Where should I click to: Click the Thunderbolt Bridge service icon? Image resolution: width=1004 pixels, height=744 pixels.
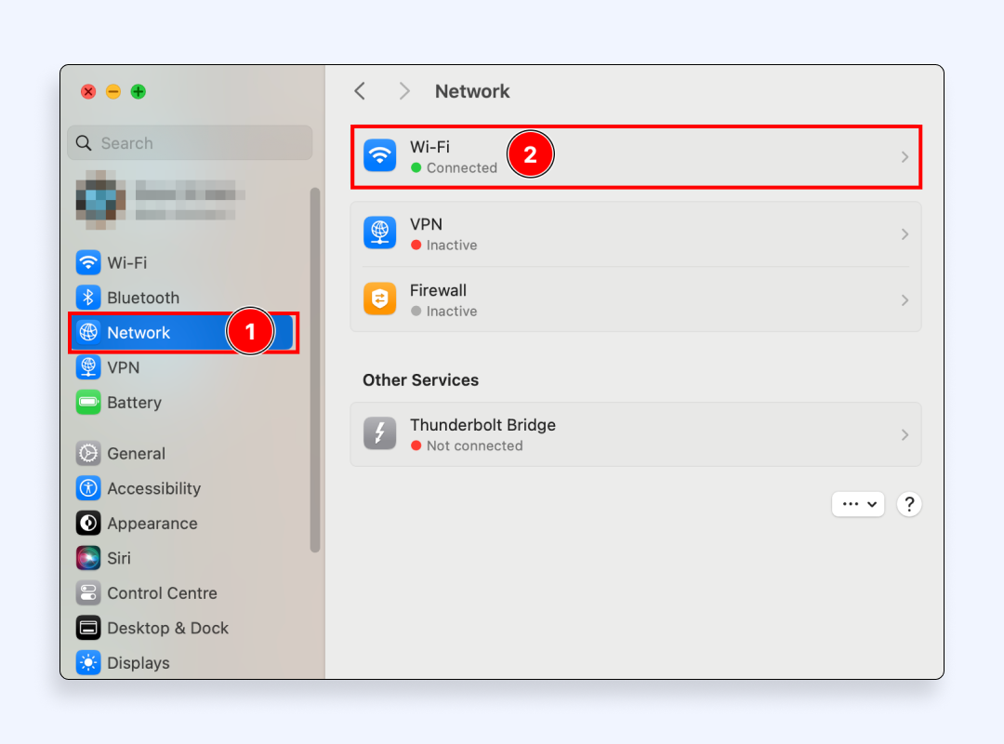click(379, 434)
